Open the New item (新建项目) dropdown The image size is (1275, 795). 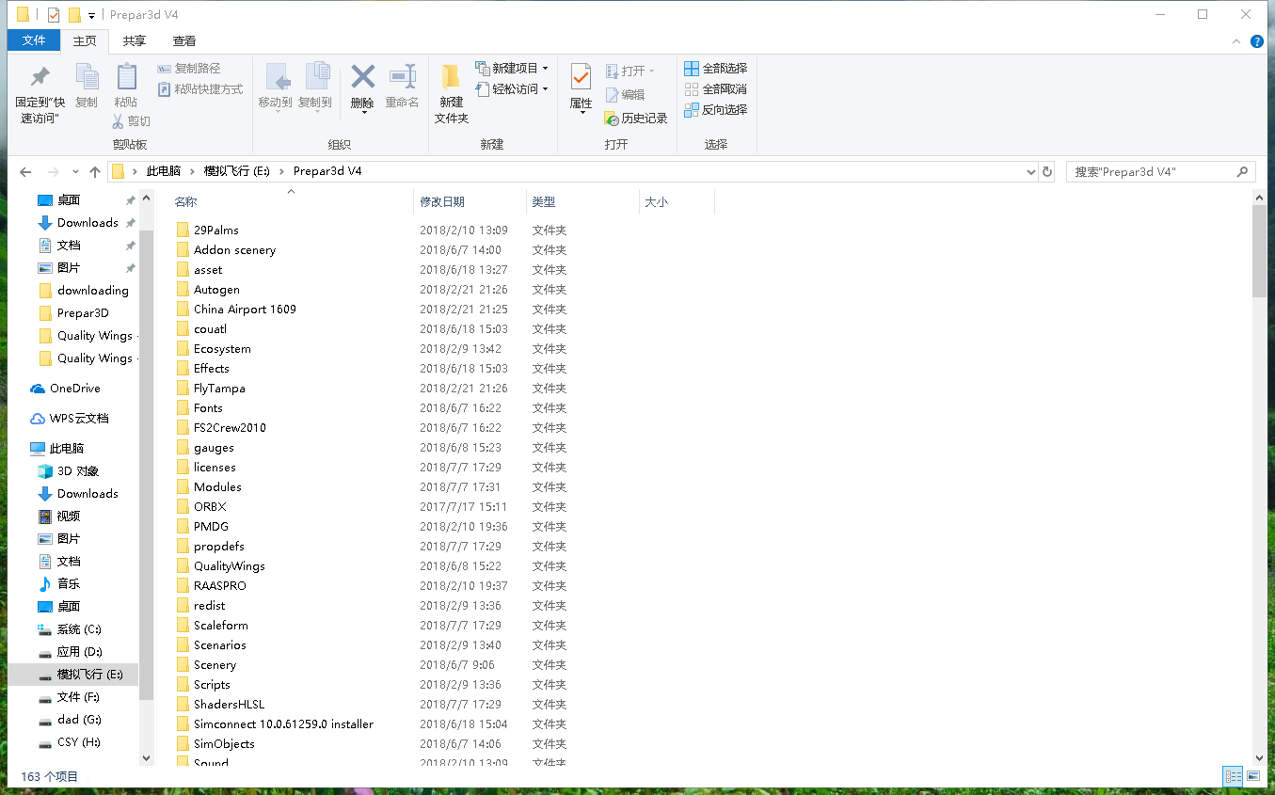[512, 69]
